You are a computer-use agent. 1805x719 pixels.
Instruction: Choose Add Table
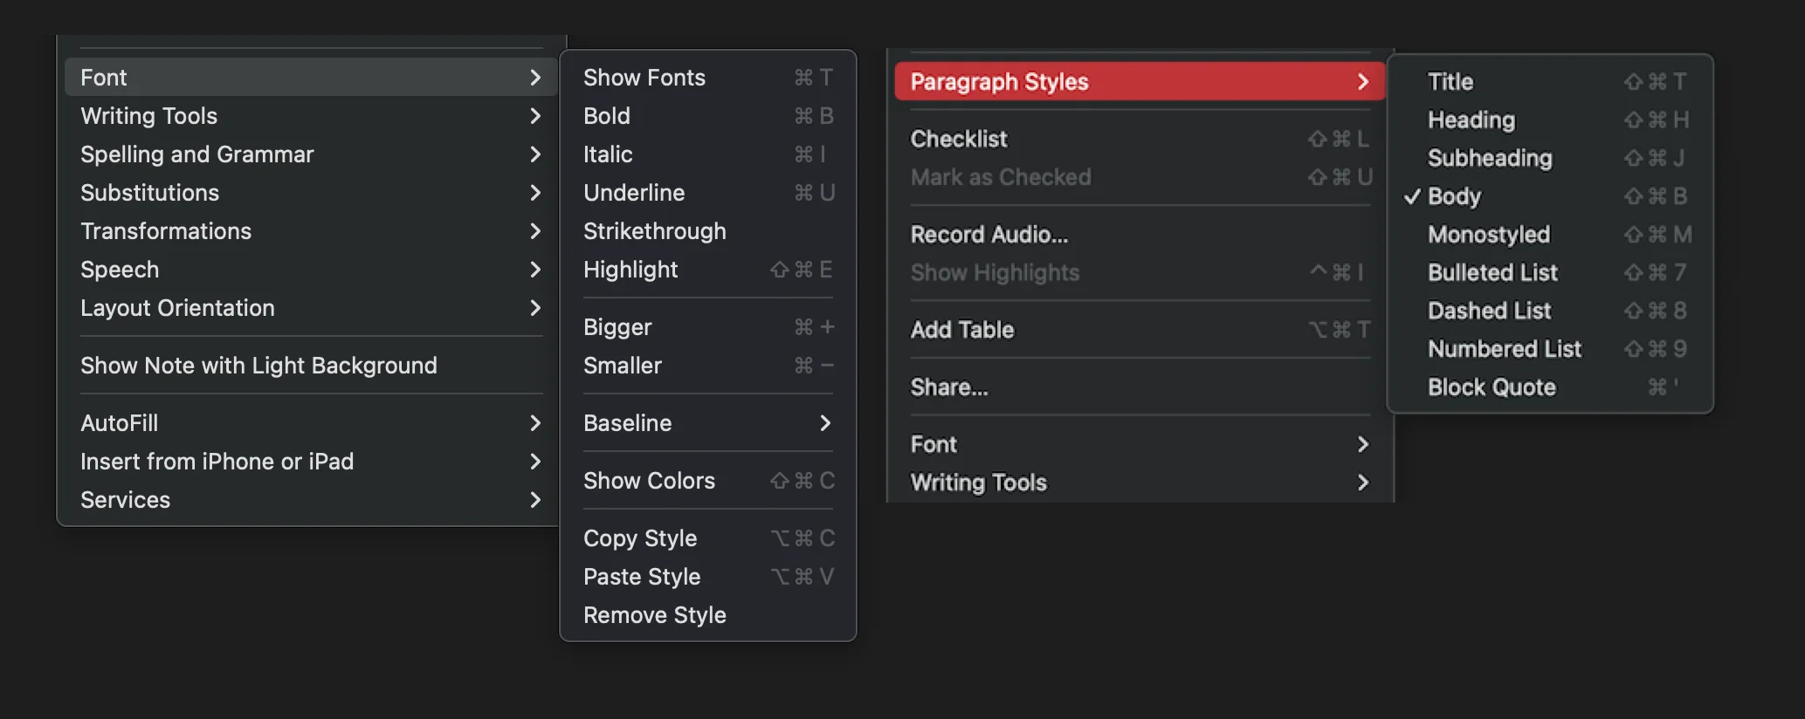coord(962,330)
